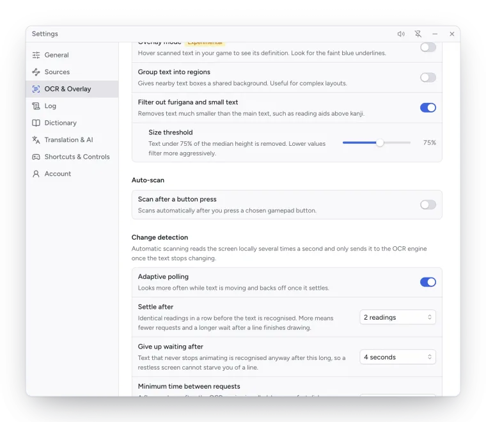Viewport: 486px width, 422px height.
Task: Enable the Overlay mode hover toggle
Action: click(x=428, y=47)
